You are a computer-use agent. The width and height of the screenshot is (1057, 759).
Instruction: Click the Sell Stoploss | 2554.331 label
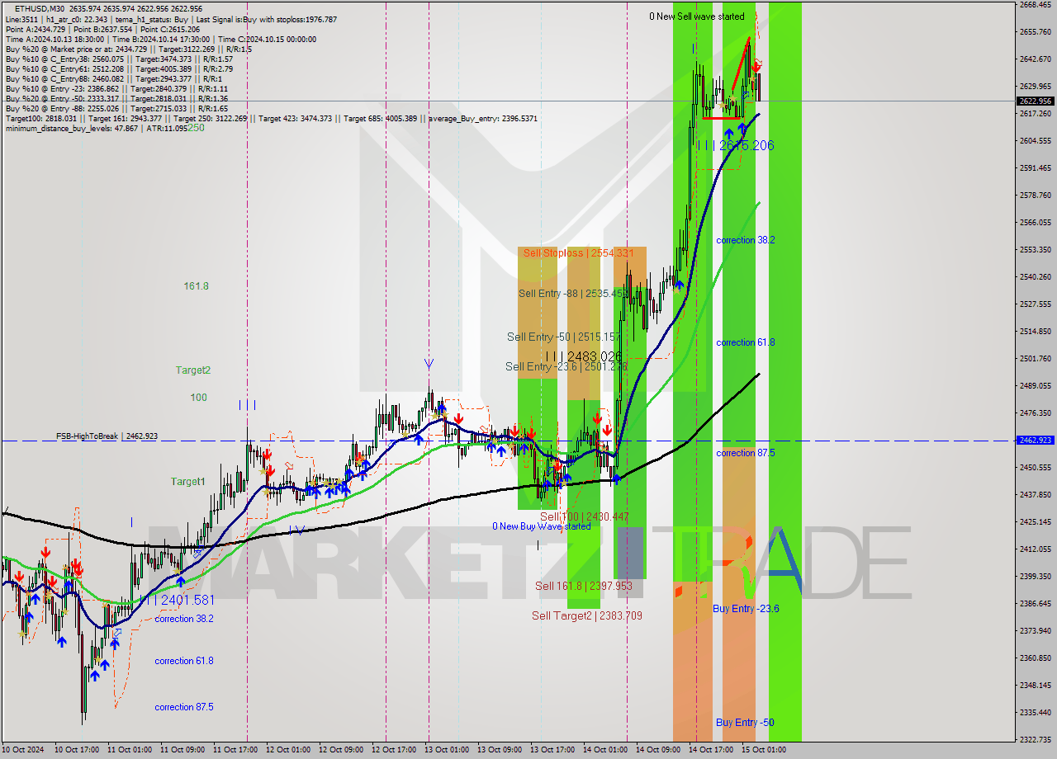(x=579, y=253)
